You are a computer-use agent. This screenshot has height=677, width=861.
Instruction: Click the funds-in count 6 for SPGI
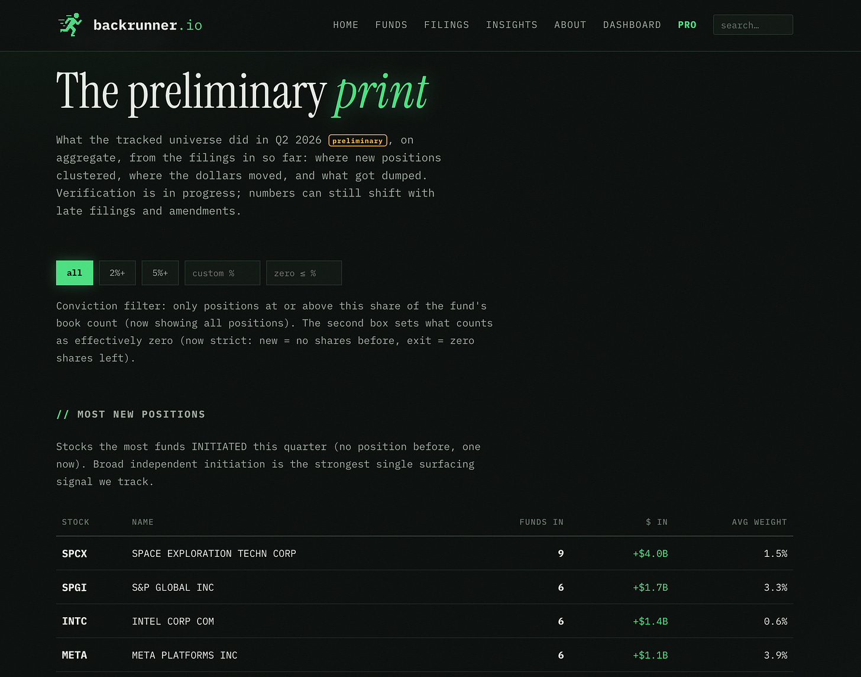click(561, 587)
